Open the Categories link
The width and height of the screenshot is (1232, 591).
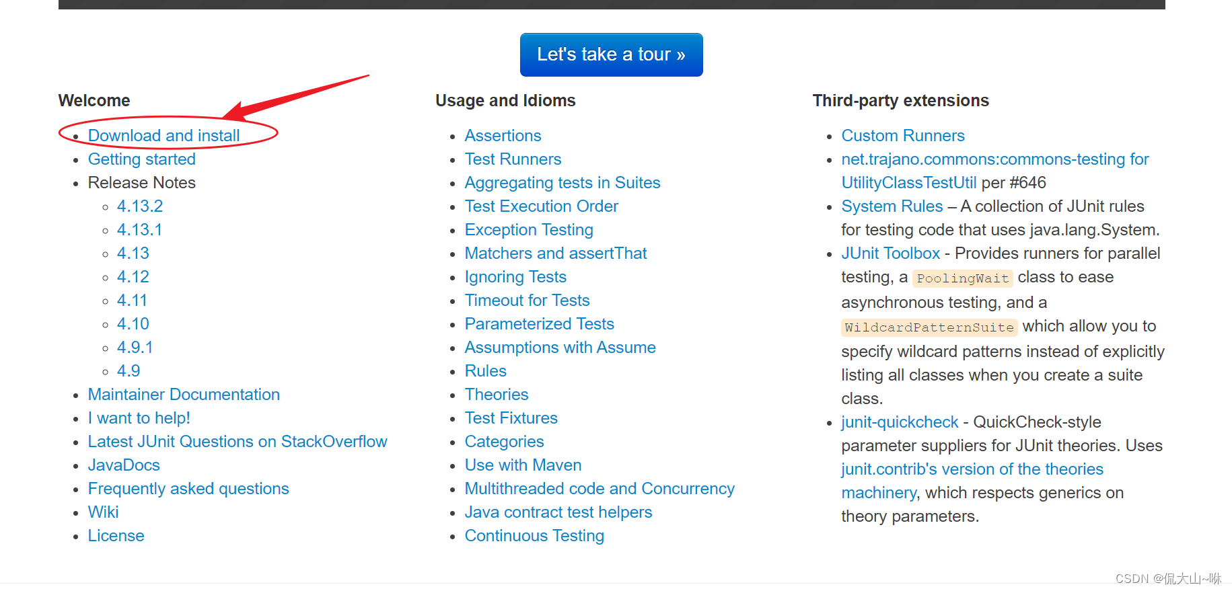point(505,442)
